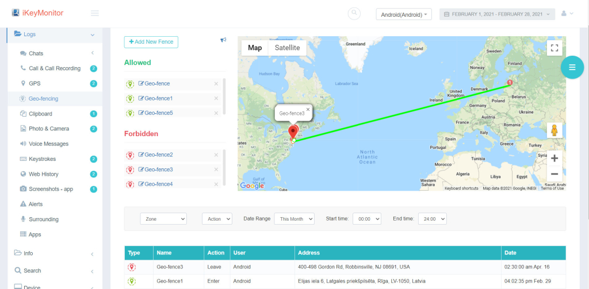Open GPS logs

click(x=55, y=83)
